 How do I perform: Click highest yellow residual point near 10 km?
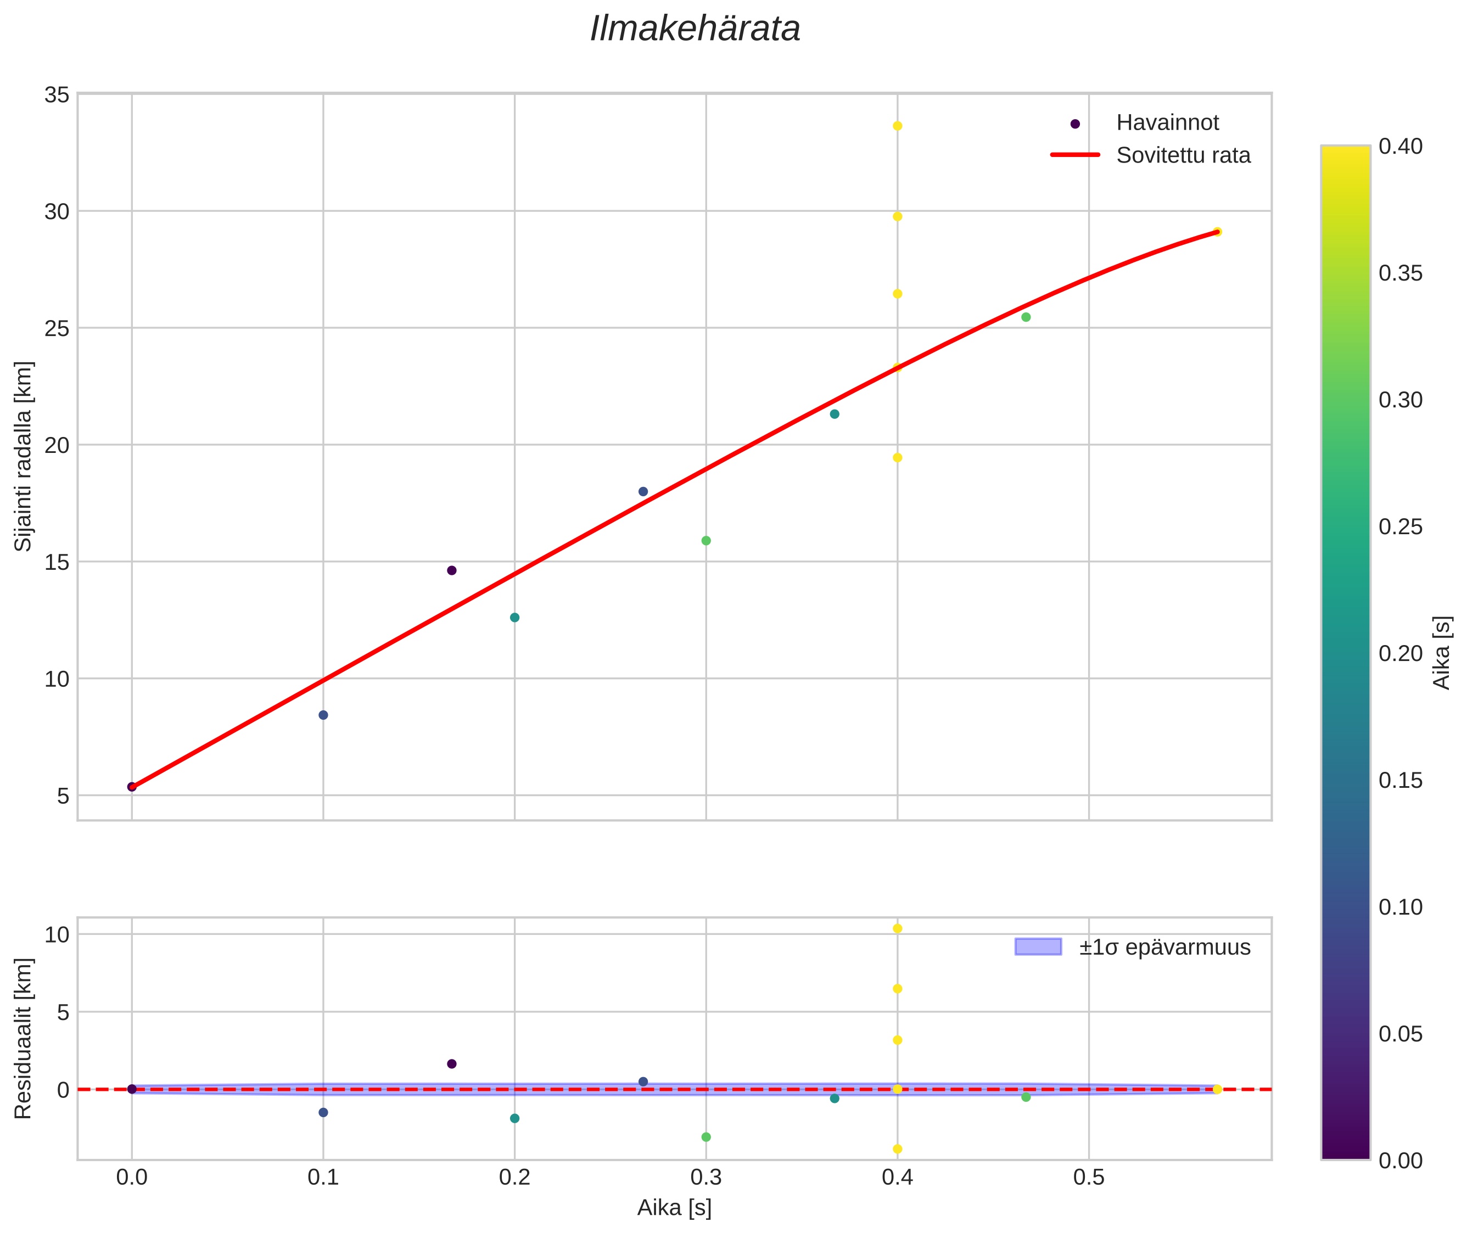(898, 928)
